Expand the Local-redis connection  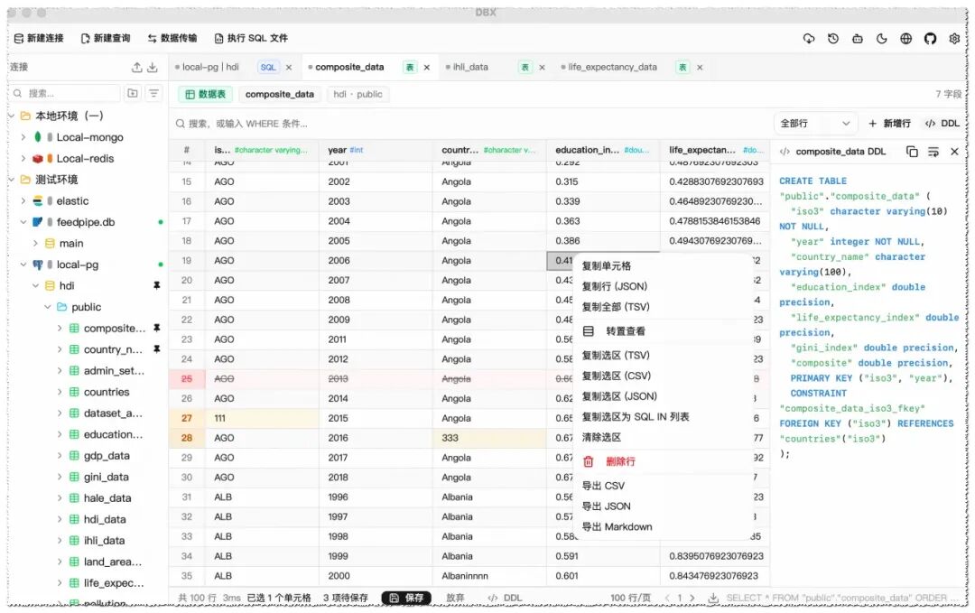[23, 158]
